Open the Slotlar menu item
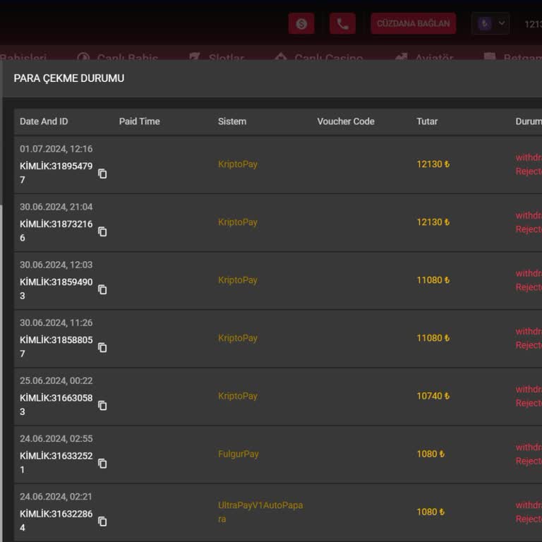This screenshot has width=542, height=542. pos(217,56)
